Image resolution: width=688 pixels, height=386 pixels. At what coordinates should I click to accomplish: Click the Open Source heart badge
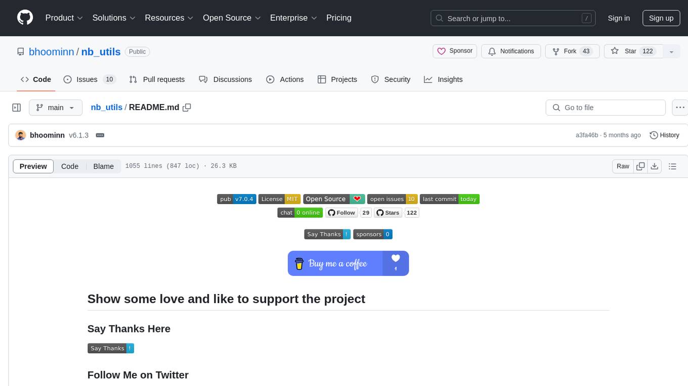pyautogui.click(x=334, y=199)
